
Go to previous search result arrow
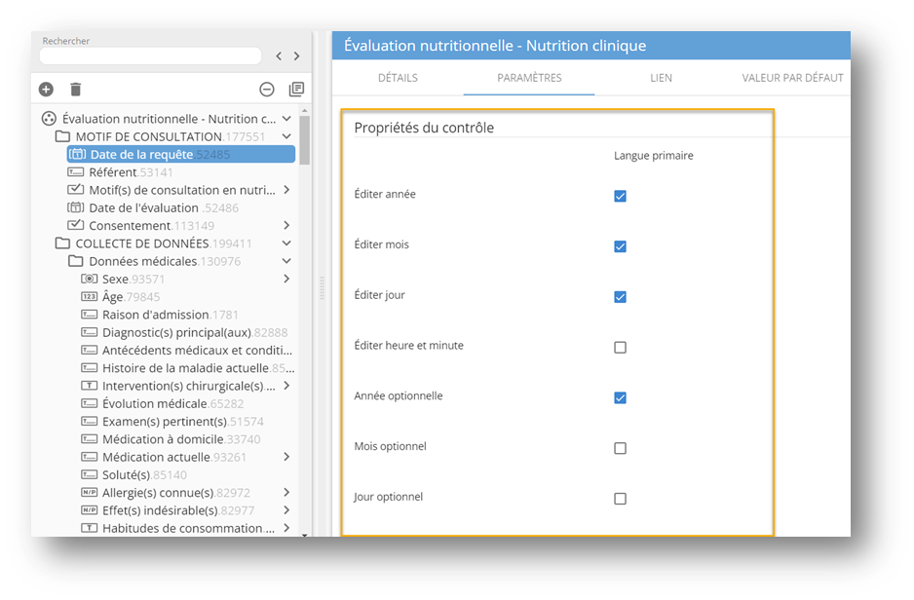(x=279, y=56)
